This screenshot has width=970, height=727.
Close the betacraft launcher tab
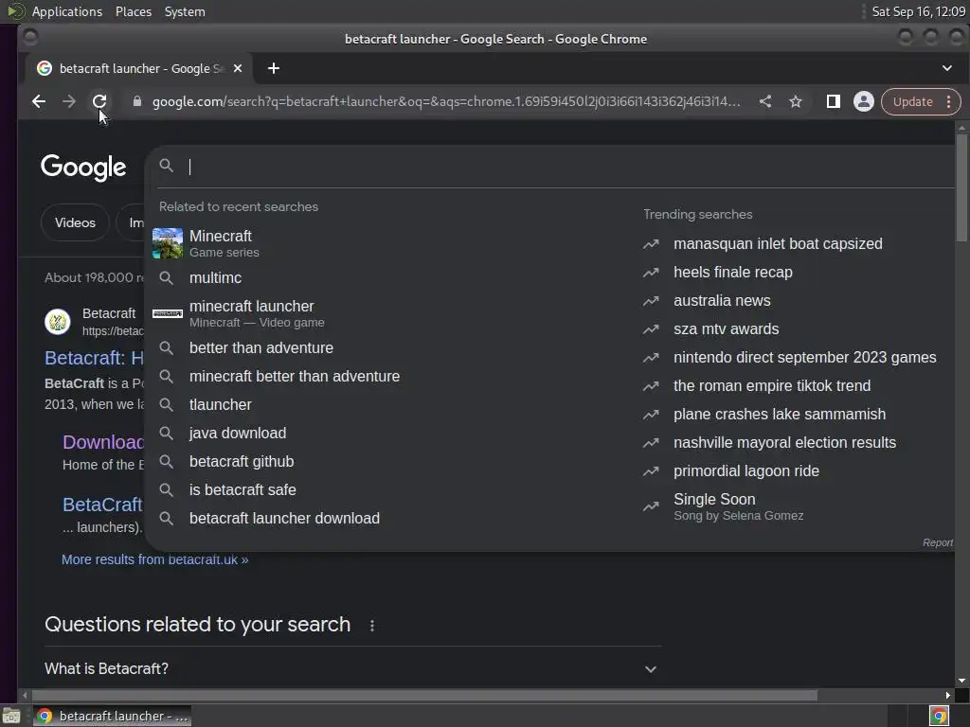[238, 68]
